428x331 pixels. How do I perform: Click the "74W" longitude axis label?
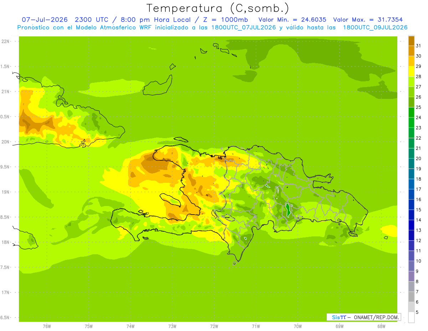tap(131, 326)
